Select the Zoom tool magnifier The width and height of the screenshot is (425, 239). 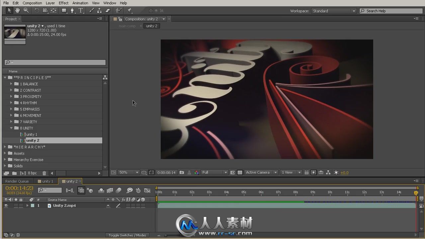pyautogui.click(x=26, y=11)
